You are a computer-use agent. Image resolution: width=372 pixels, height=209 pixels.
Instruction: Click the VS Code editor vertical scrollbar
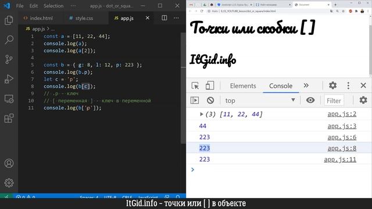[183, 88]
